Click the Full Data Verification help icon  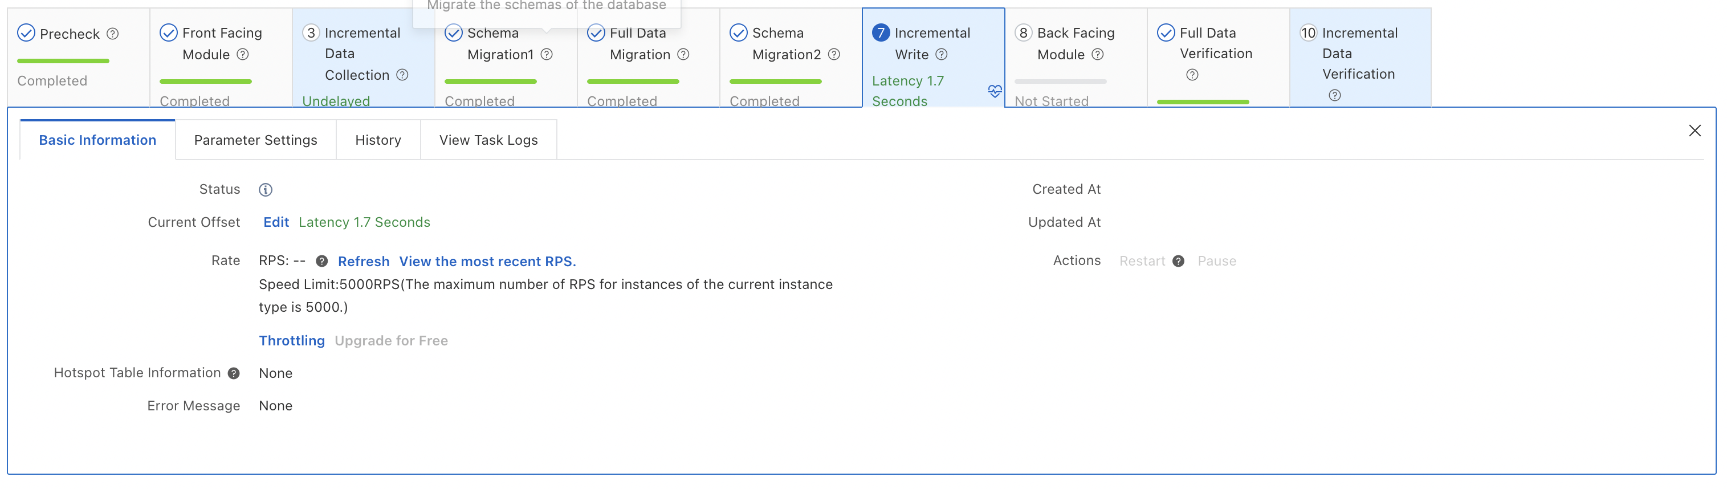[1192, 75]
